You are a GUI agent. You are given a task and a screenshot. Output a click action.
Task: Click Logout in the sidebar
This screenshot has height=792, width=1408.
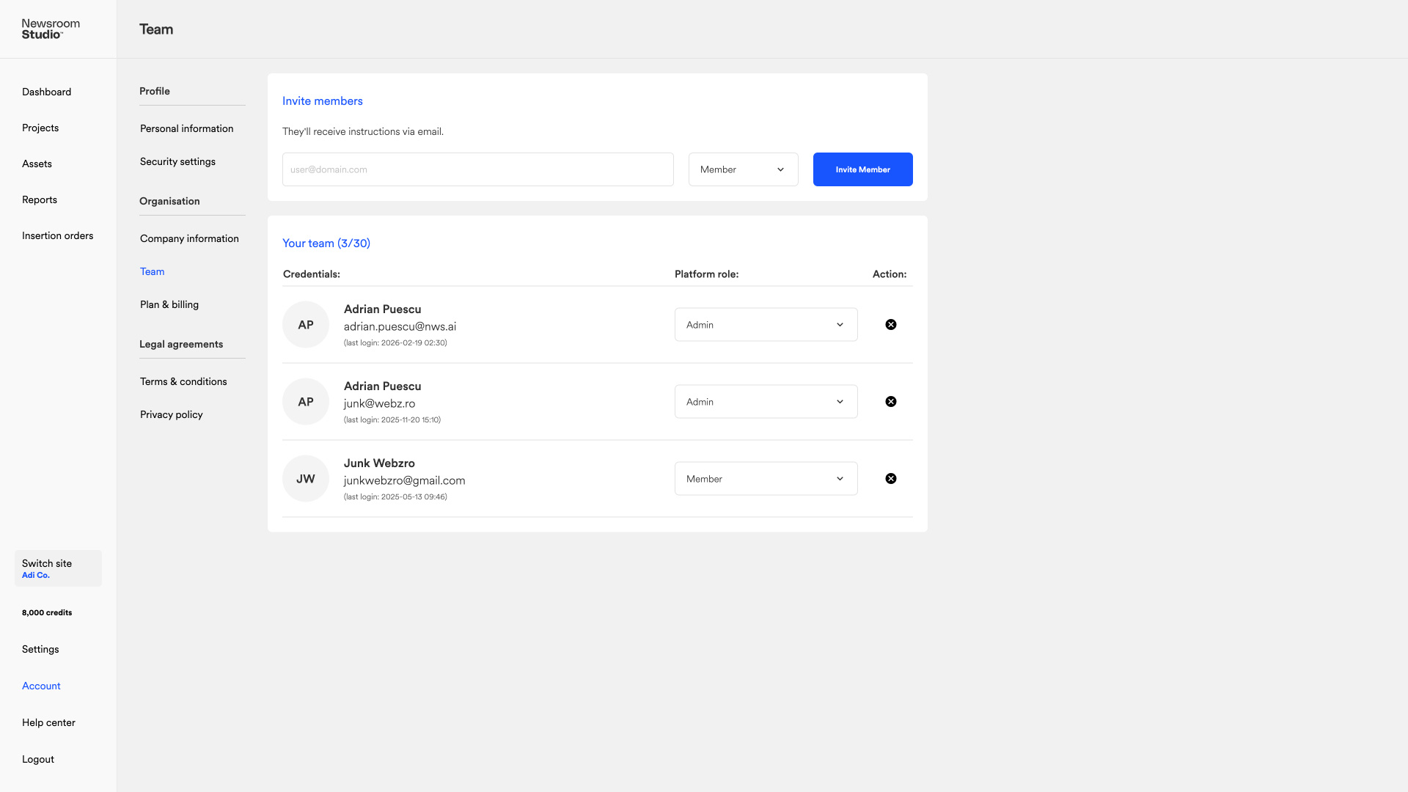pyautogui.click(x=38, y=759)
